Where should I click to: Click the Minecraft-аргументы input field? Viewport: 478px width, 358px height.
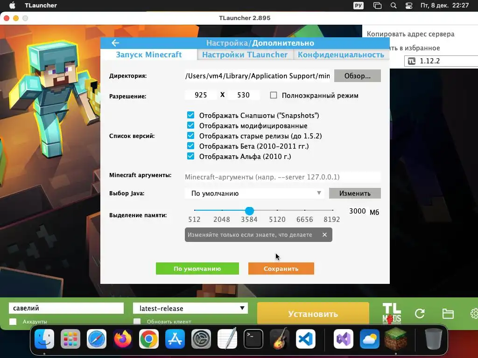[282, 177]
